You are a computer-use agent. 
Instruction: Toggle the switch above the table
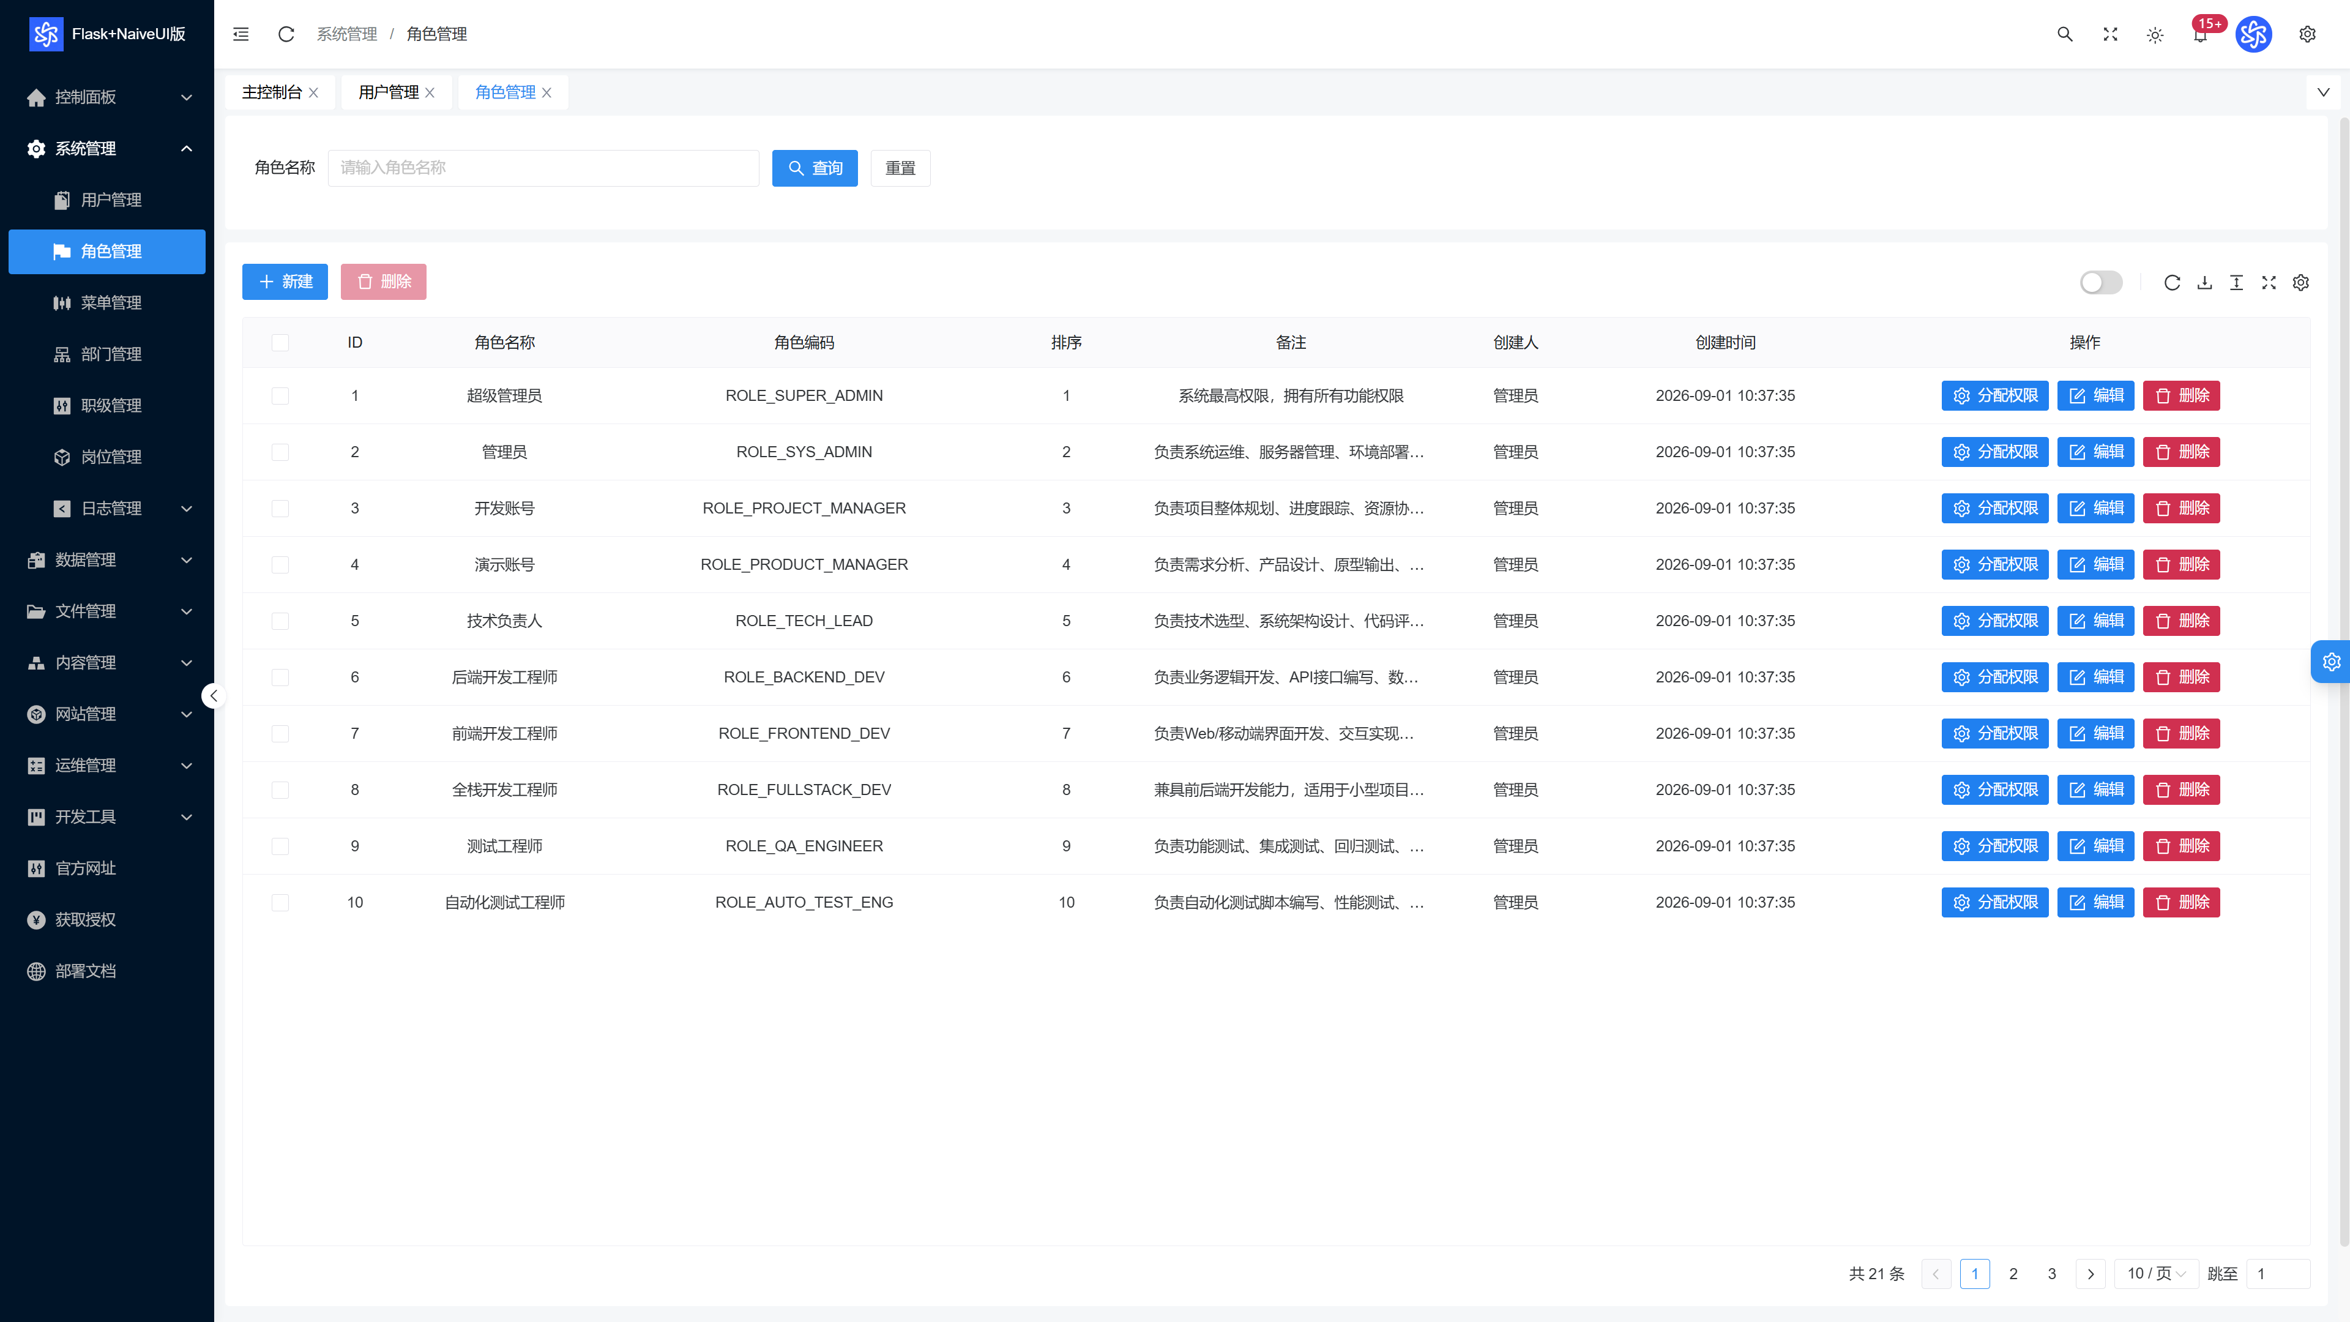coord(2100,282)
